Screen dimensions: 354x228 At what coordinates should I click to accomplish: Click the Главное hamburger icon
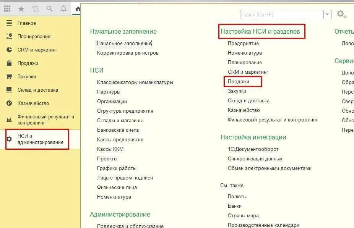tap(9, 23)
